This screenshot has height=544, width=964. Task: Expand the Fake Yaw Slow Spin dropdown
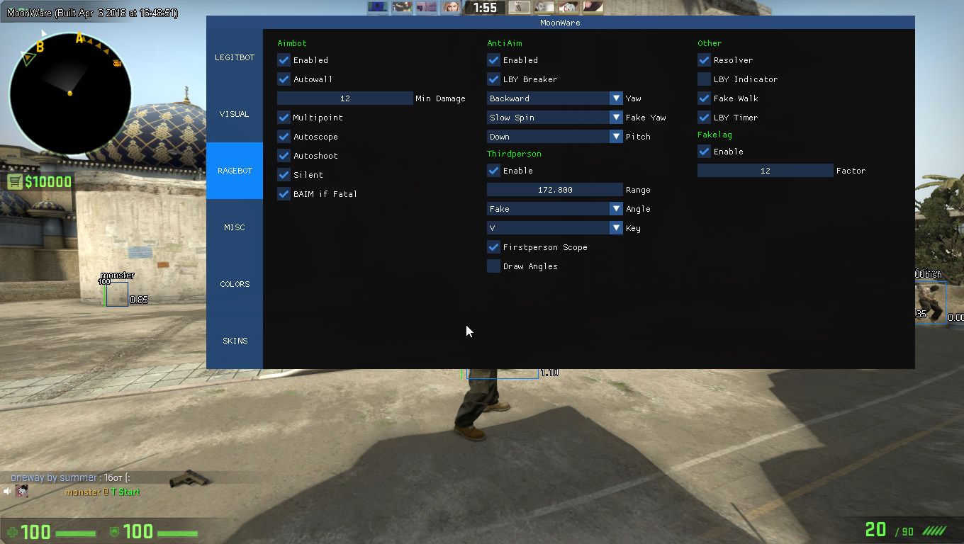[x=554, y=118]
